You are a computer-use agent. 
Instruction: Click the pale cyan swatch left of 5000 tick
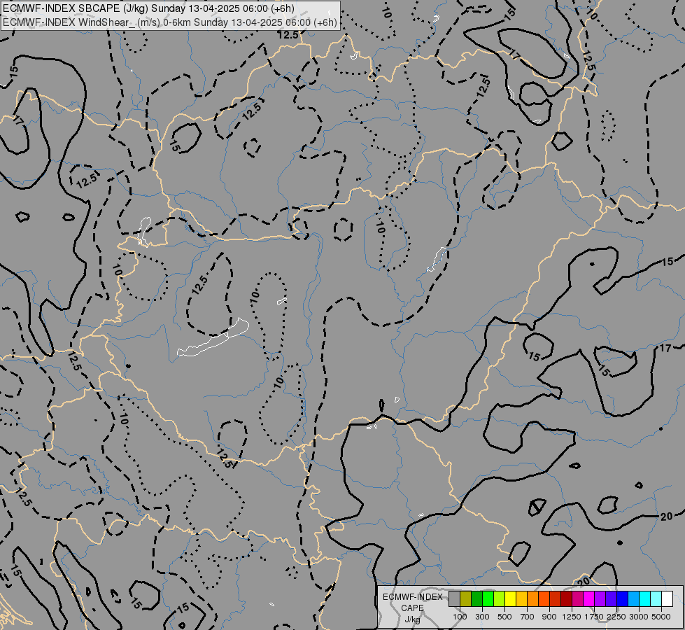pyautogui.click(x=656, y=598)
